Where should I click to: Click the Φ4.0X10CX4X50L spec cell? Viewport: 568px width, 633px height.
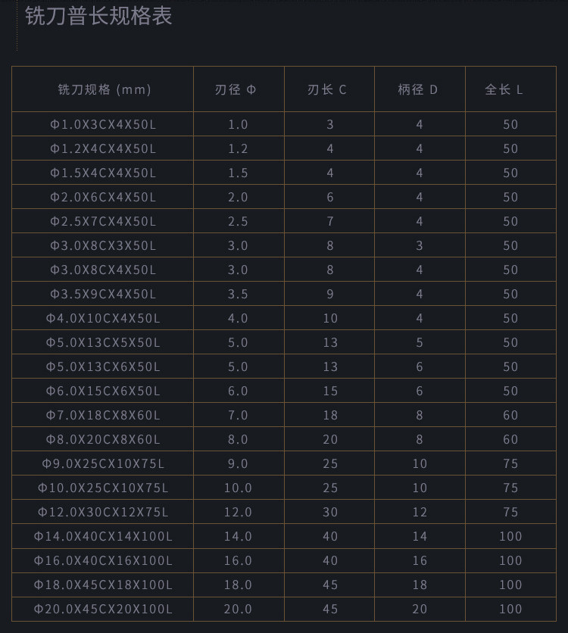[x=103, y=318]
